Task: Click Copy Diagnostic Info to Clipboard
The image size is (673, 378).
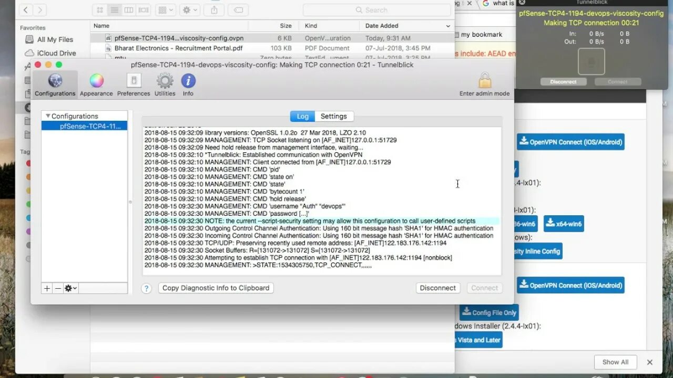Action: pos(216,288)
